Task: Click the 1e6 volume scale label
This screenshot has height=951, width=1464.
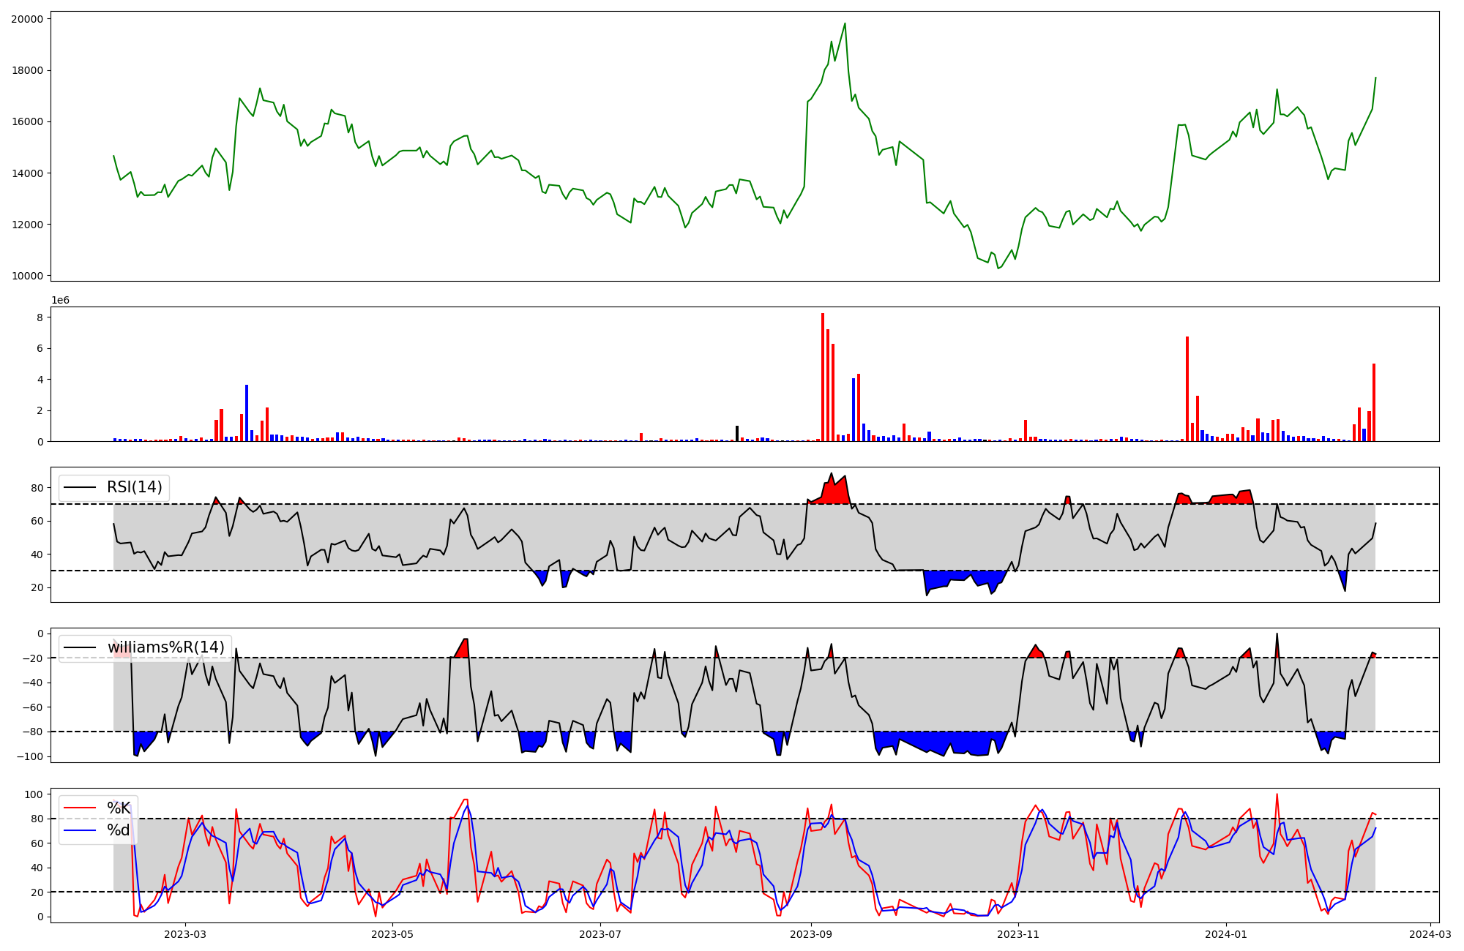Action: click(x=60, y=301)
